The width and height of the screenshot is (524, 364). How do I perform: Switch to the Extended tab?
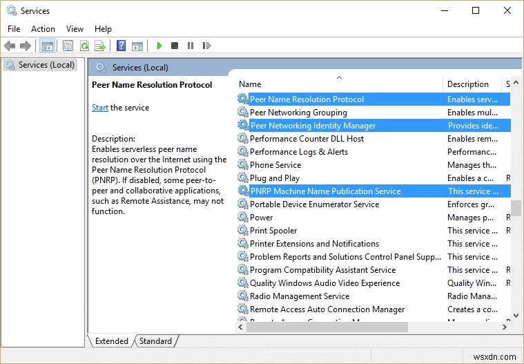coord(112,341)
